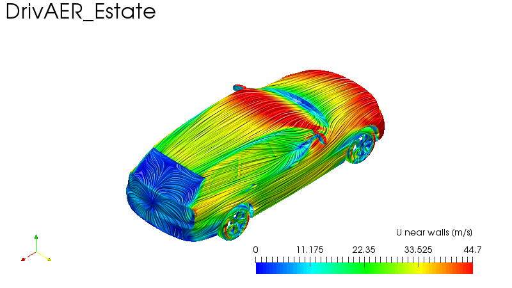This screenshot has height=288, width=512.
Task: Click the legend value 33.525
Action: [x=419, y=250]
